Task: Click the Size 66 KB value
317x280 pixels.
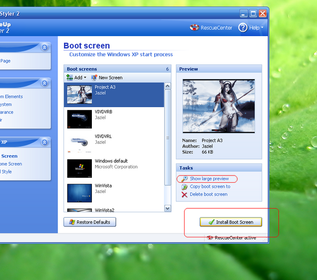Action: pos(208,152)
